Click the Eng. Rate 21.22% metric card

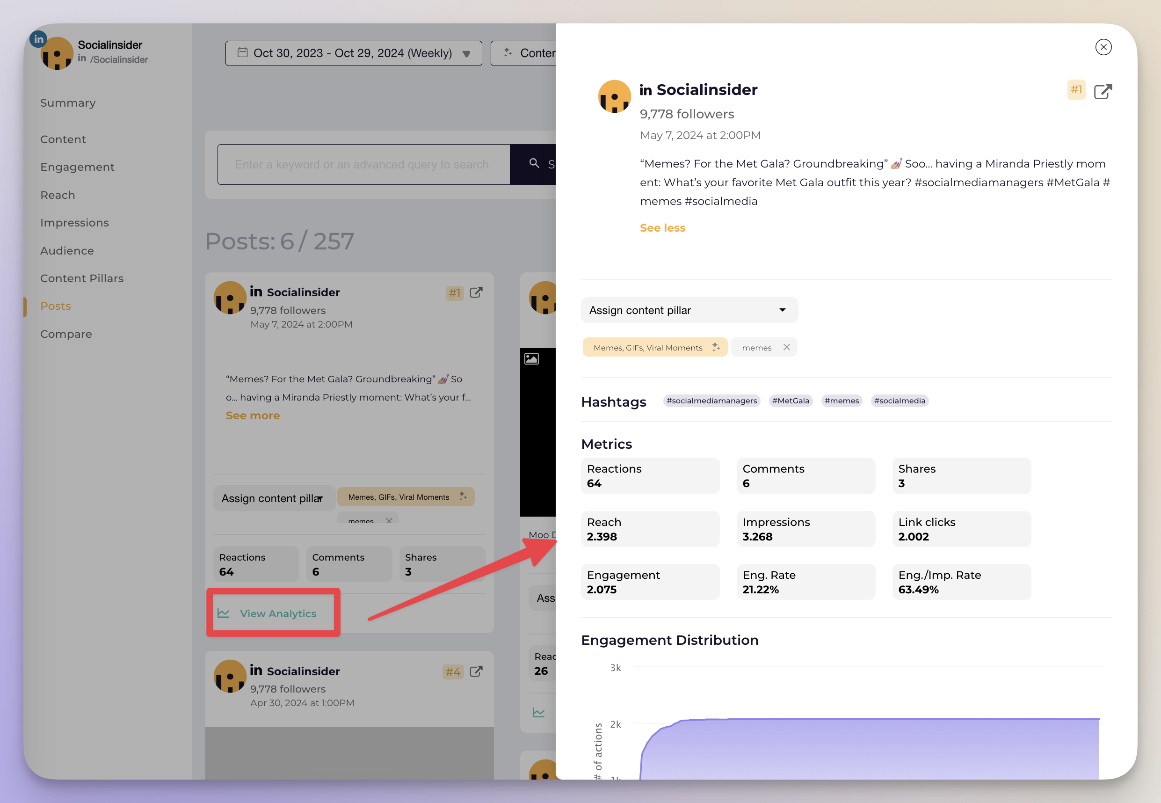(805, 582)
